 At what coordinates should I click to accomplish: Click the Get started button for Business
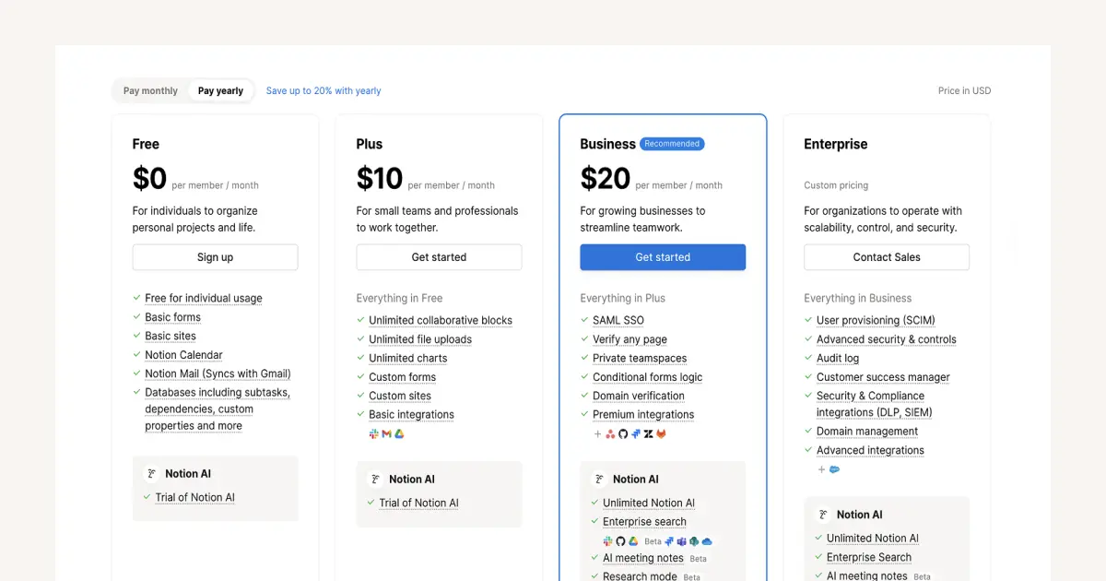click(663, 257)
